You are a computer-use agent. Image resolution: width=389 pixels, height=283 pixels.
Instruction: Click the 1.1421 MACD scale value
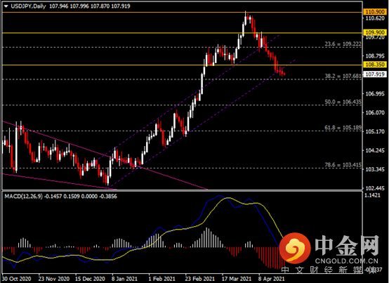pyautogui.click(x=373, y=195)
